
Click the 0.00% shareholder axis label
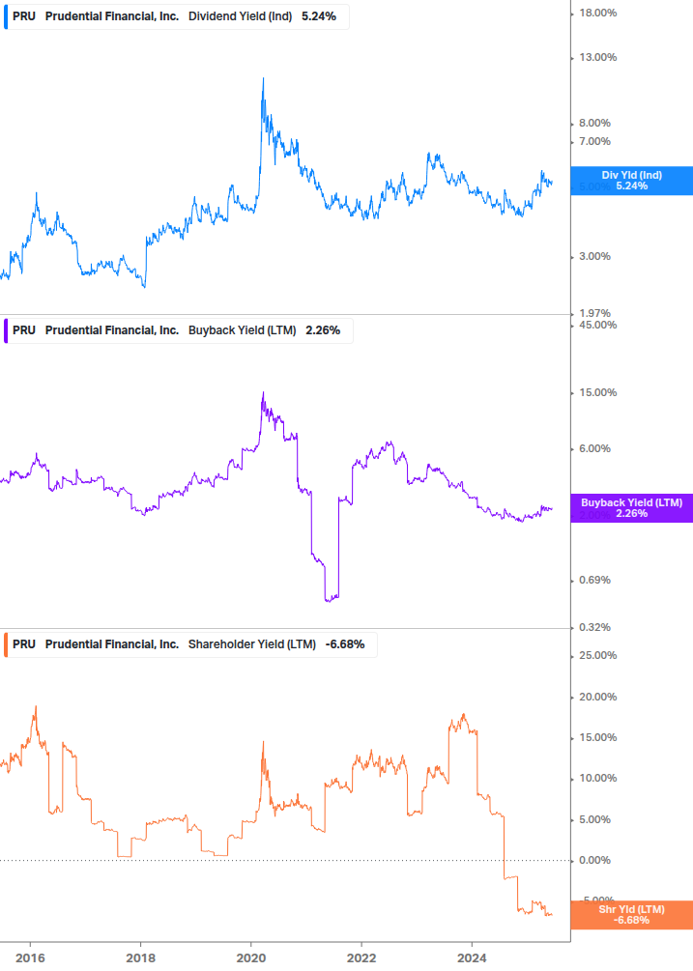point(594,860)
